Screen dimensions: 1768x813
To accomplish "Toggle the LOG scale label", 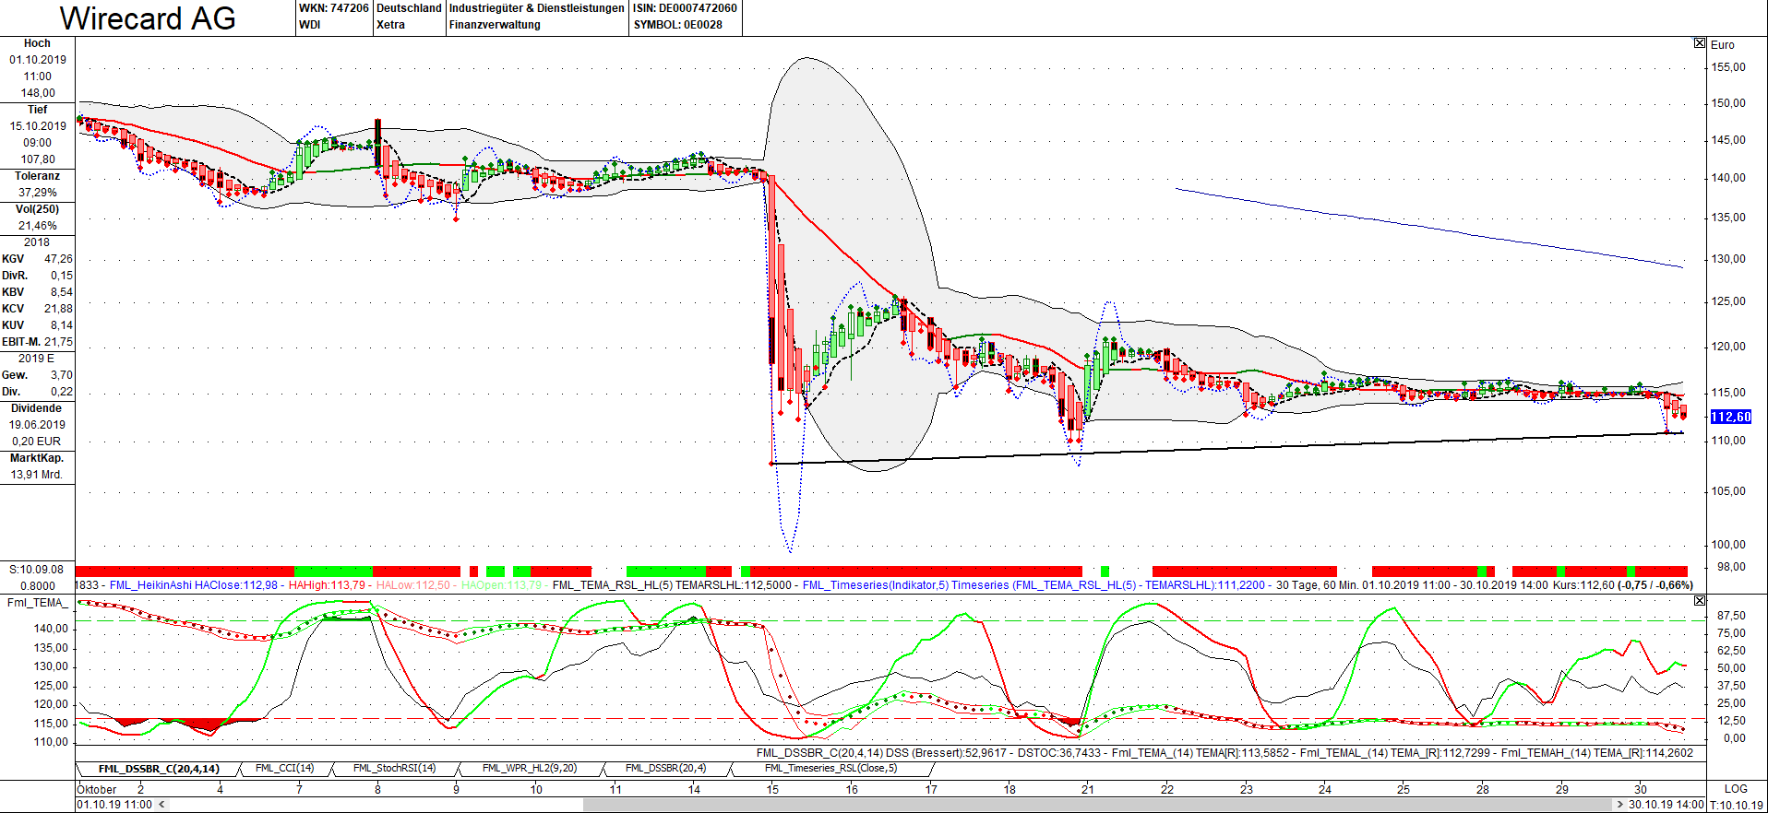I will click(1736, 789).
